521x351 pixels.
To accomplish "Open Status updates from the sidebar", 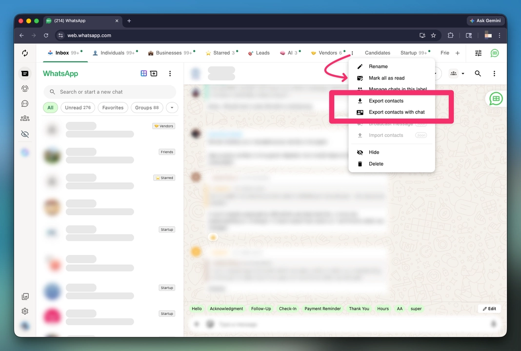I will [x=25, y=88].
